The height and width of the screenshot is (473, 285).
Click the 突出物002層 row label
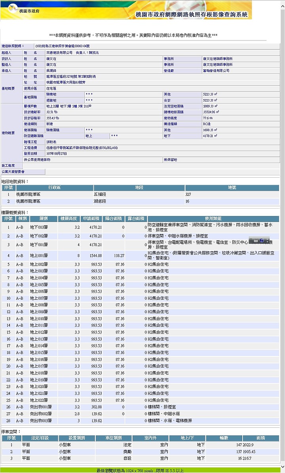point(41,414)
